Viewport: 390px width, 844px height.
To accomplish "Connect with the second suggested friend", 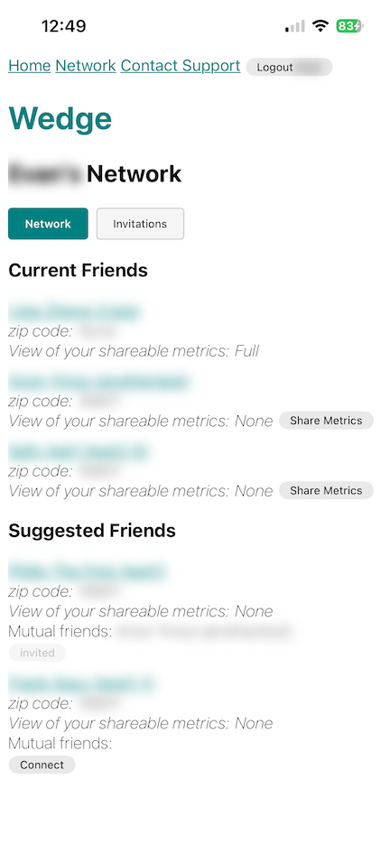I will pos(42,765).
